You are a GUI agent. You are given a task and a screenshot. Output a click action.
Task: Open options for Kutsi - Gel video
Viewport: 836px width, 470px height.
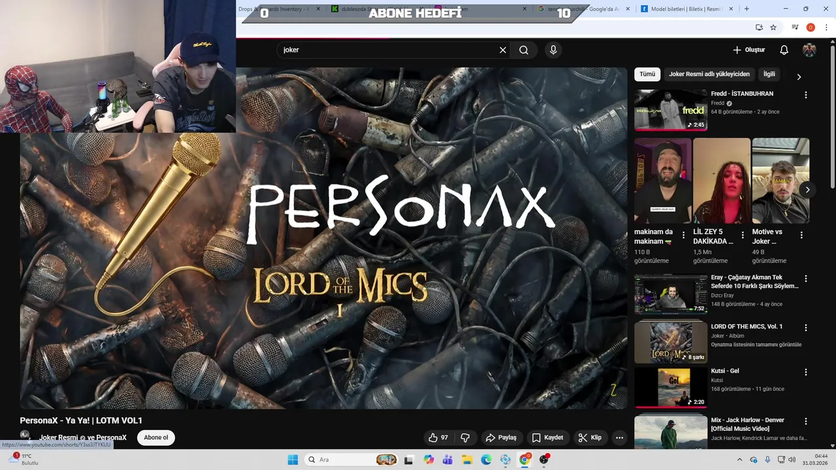coord(805,372)
